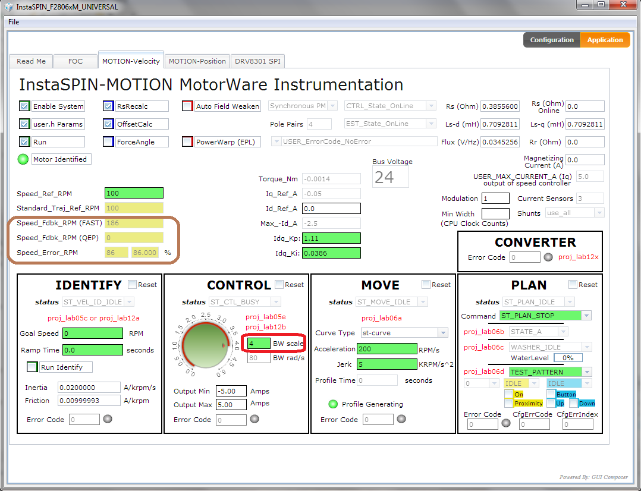Screen dimensions: 641x491
Task: Enable the ForceAngle checkbox
Action: pyautogui.click(x=108, y=142)
